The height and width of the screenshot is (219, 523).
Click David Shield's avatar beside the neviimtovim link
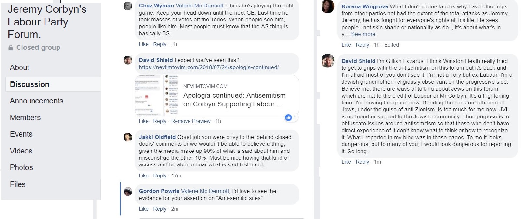pos(128,60)
